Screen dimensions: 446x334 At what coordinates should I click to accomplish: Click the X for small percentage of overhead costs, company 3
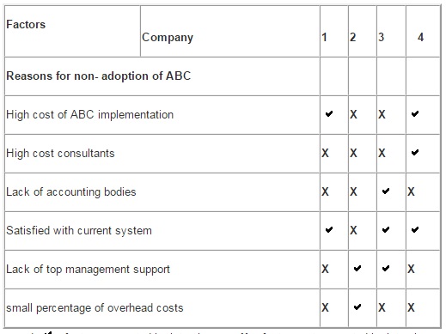(x=382, y=307)
